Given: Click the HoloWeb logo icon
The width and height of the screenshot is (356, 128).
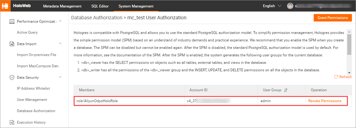Looking at the screenshot, I should 5,6.
